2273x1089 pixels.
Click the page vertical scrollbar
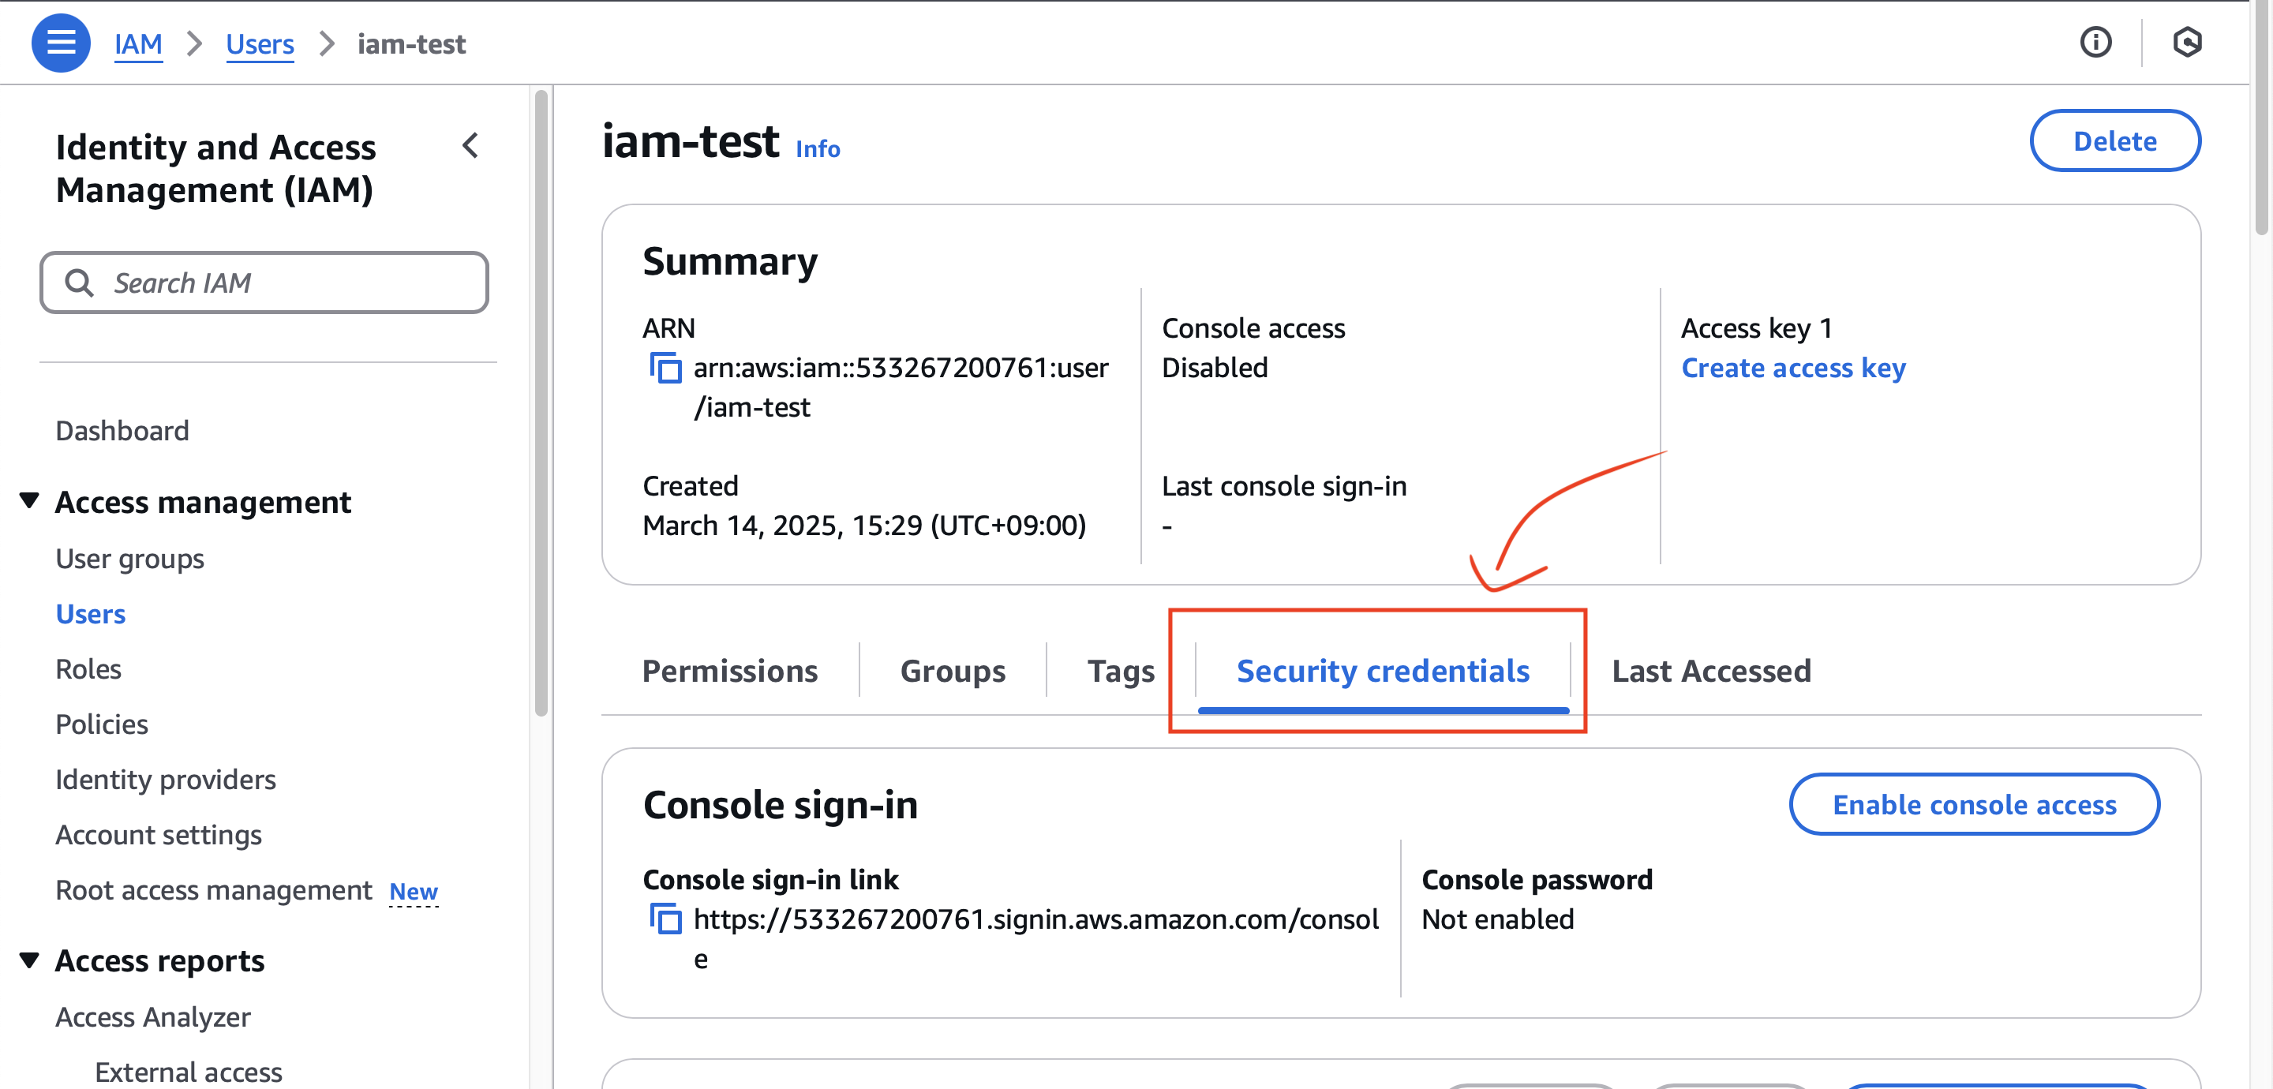click(x=2261, y=117)
